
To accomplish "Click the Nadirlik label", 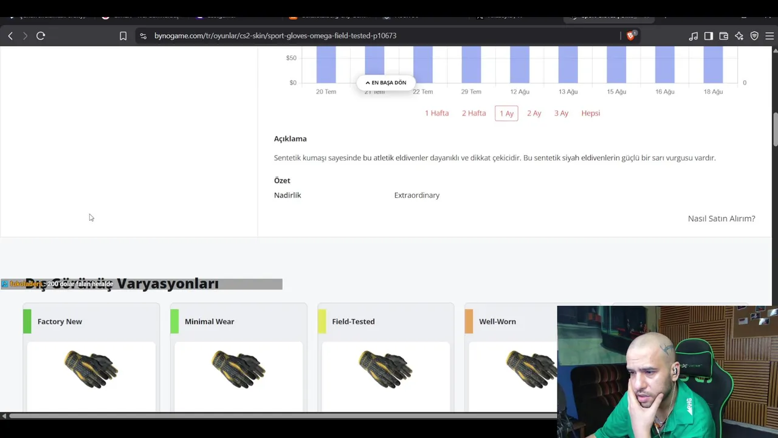I will click(287, 195).
